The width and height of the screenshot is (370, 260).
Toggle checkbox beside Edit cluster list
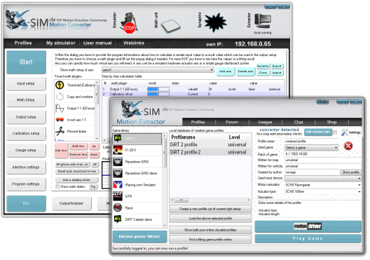coord(334,132)
